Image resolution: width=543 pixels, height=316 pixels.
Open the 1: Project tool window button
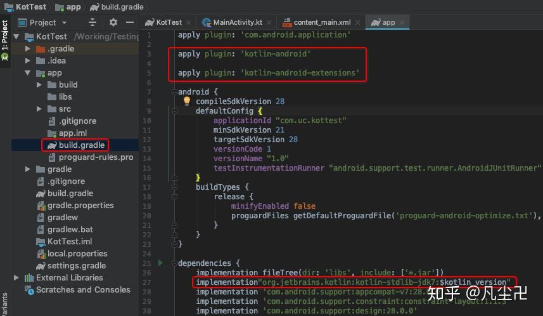tap(5, 40)
